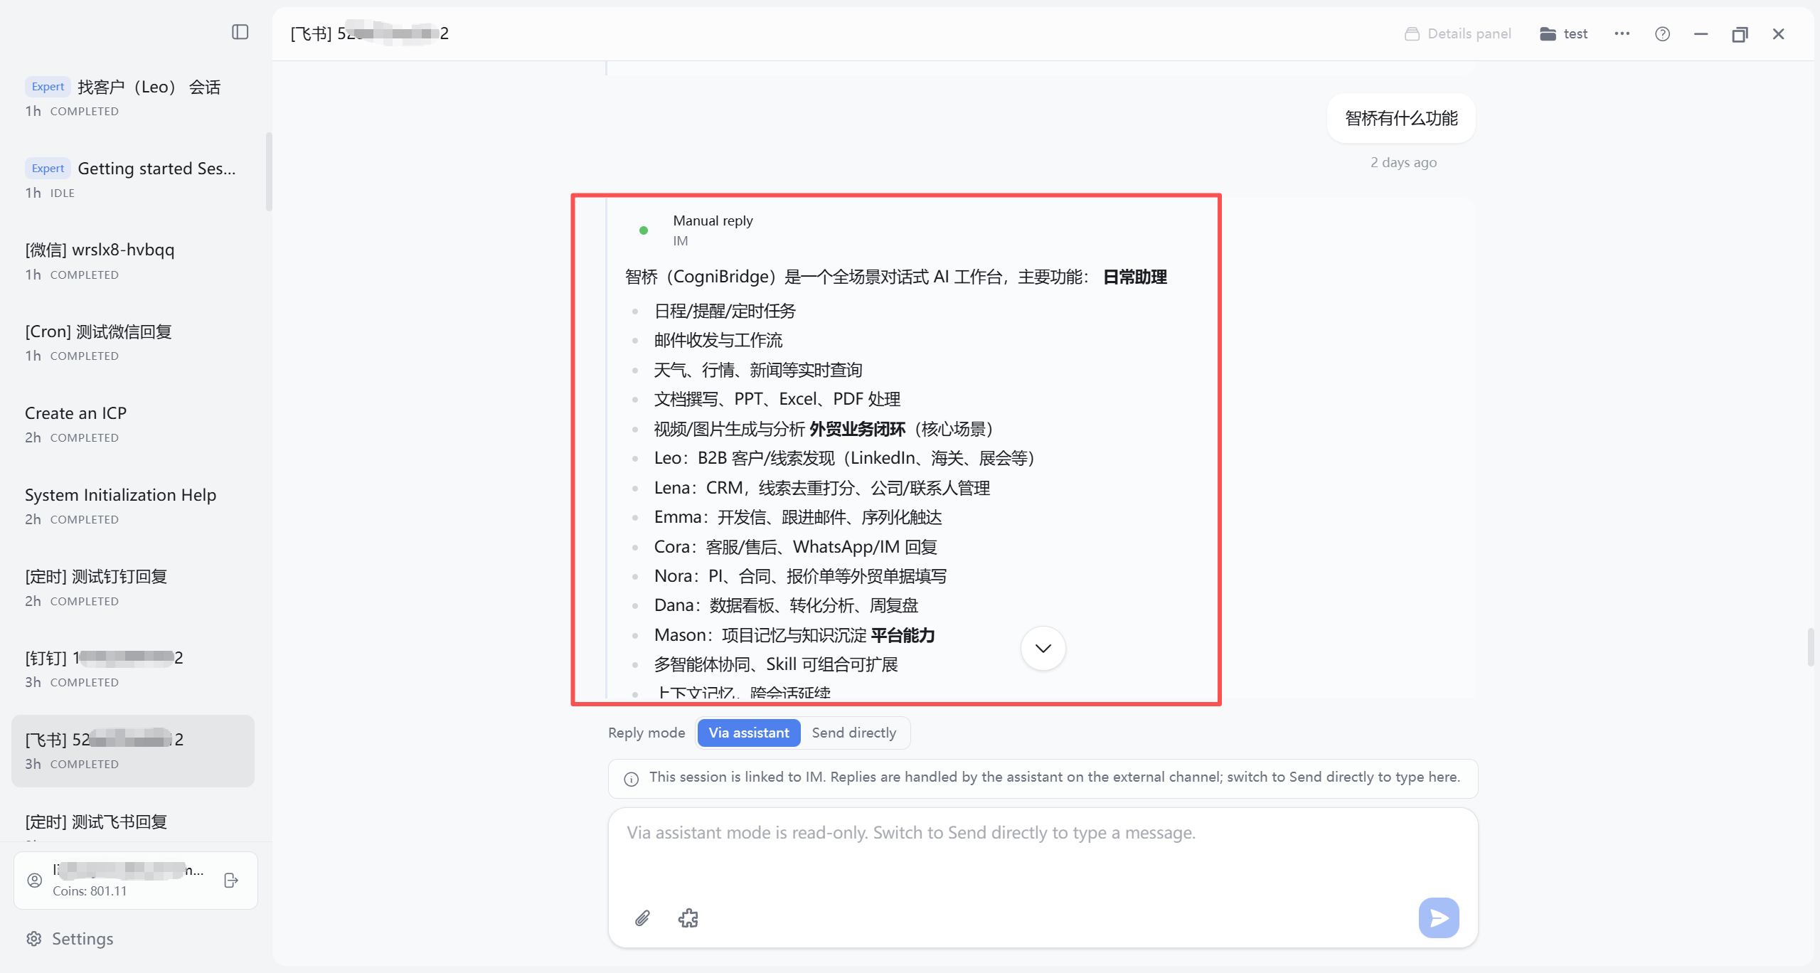The height and width of the screenshot is (973, 1820).
Task: Restore the window size
Action: point(1740,33)
